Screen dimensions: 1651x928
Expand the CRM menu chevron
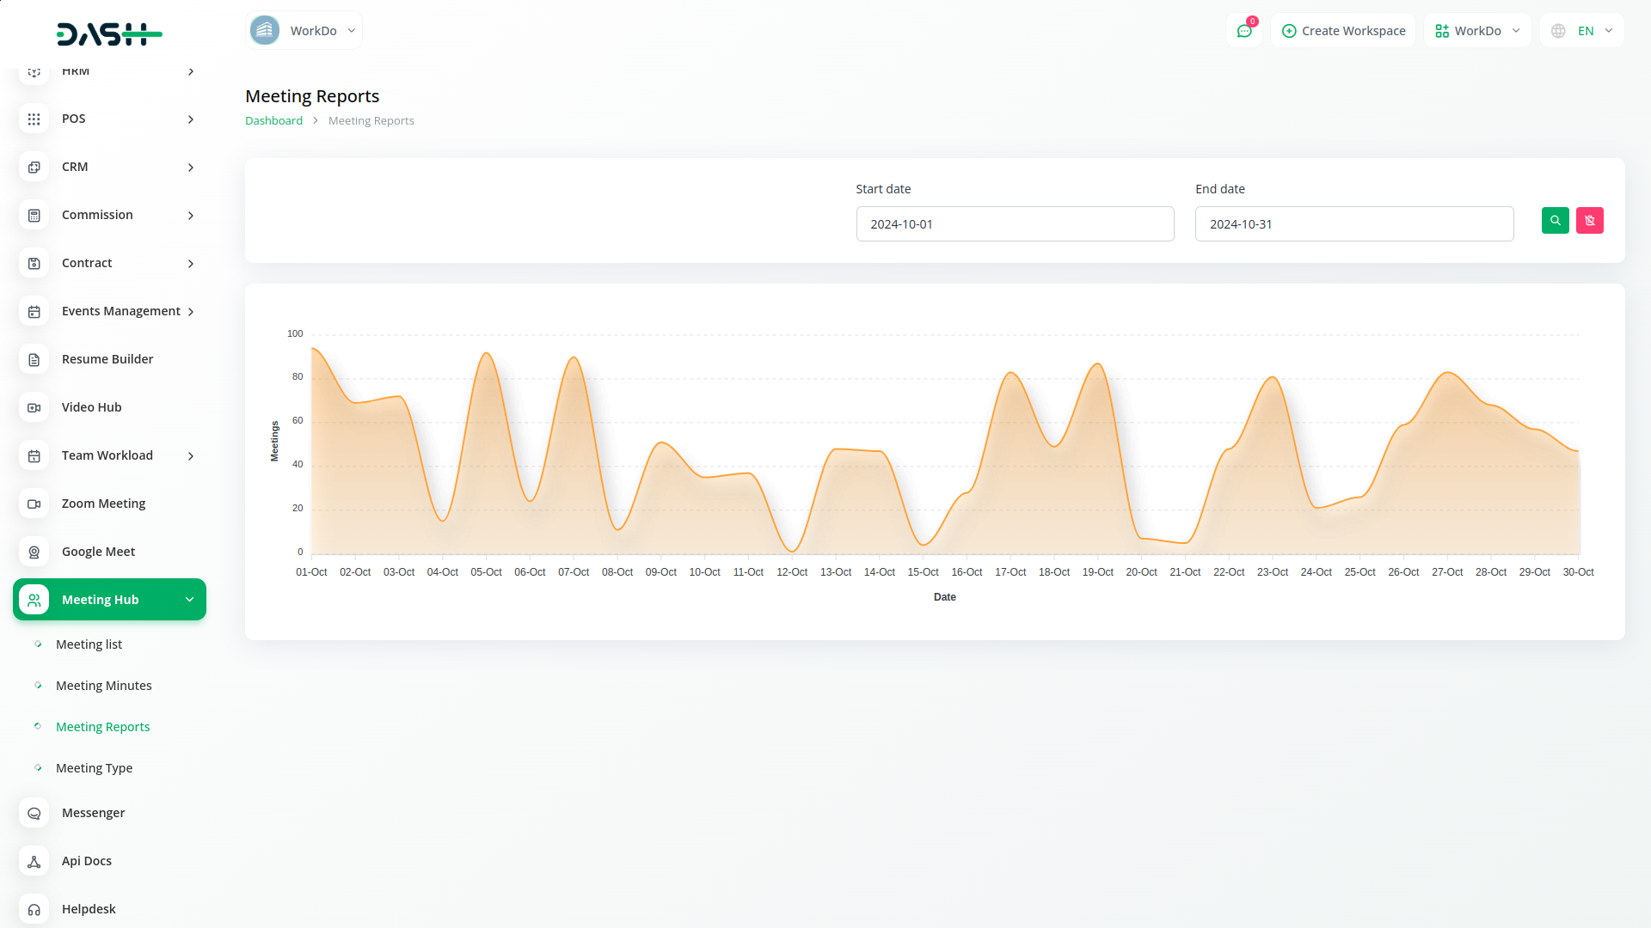(191, 168)
